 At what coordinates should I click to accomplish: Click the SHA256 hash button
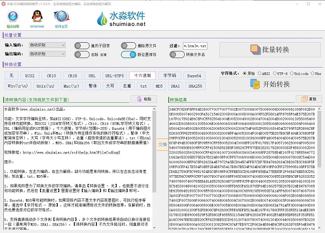tap(194, 85)
